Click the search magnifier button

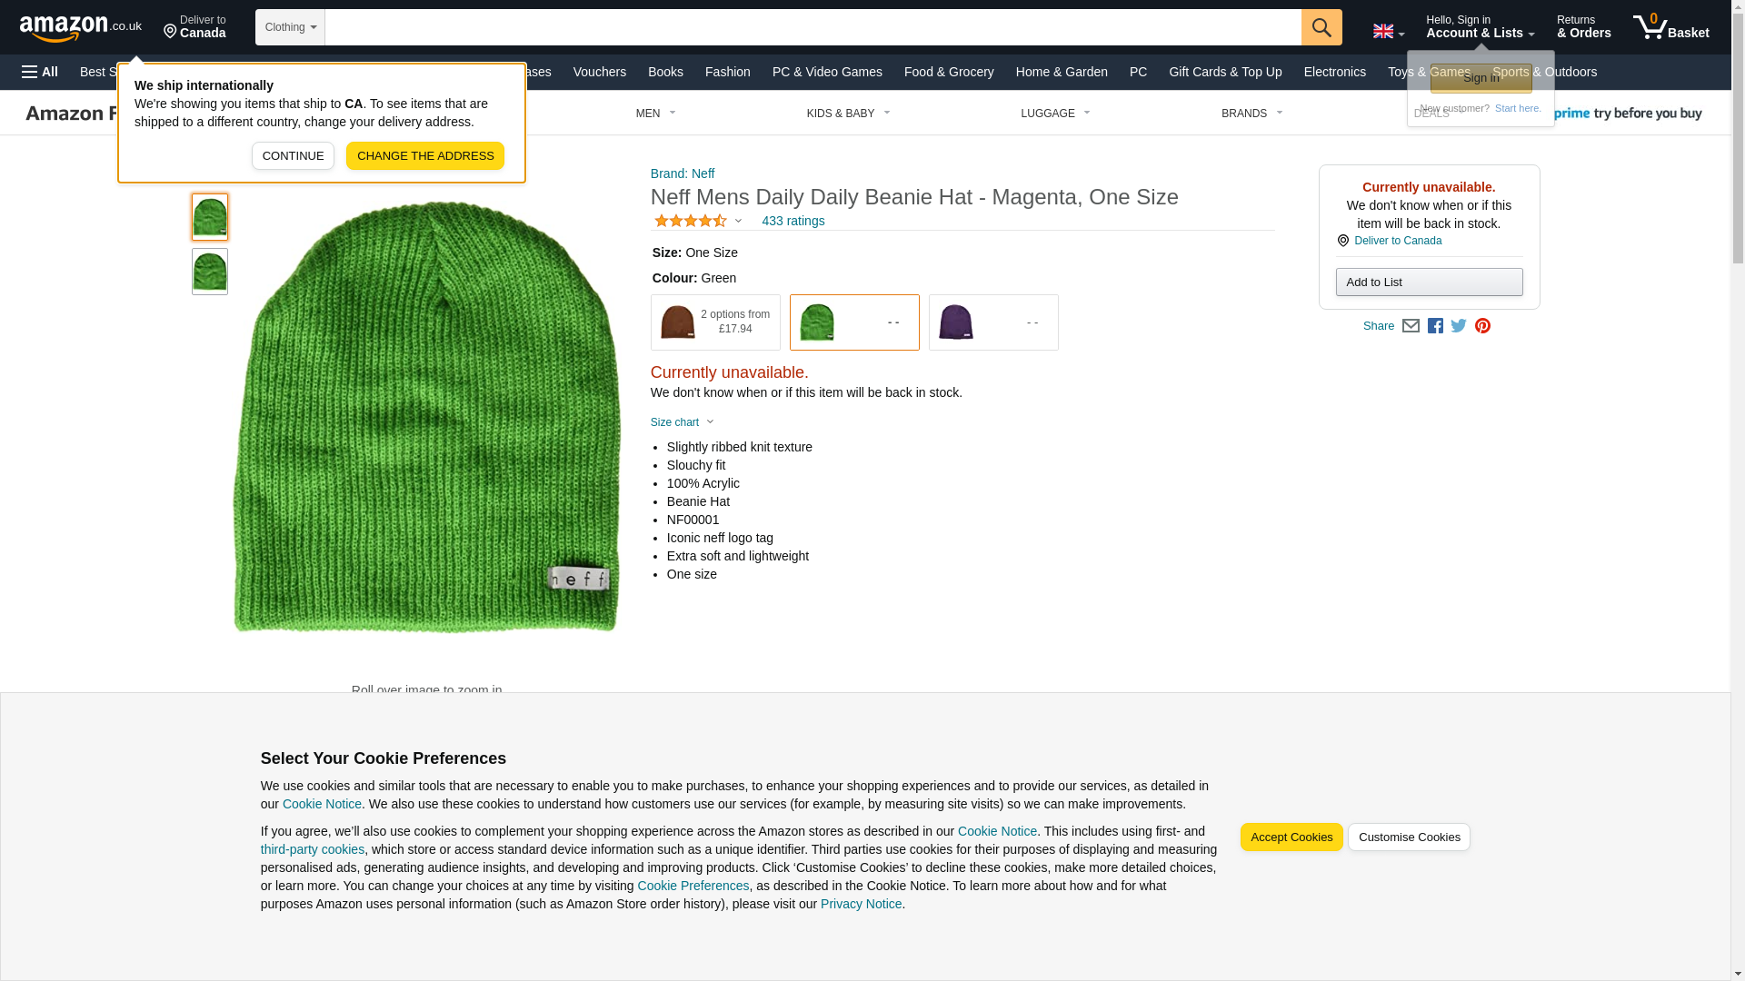(1321, 27)
